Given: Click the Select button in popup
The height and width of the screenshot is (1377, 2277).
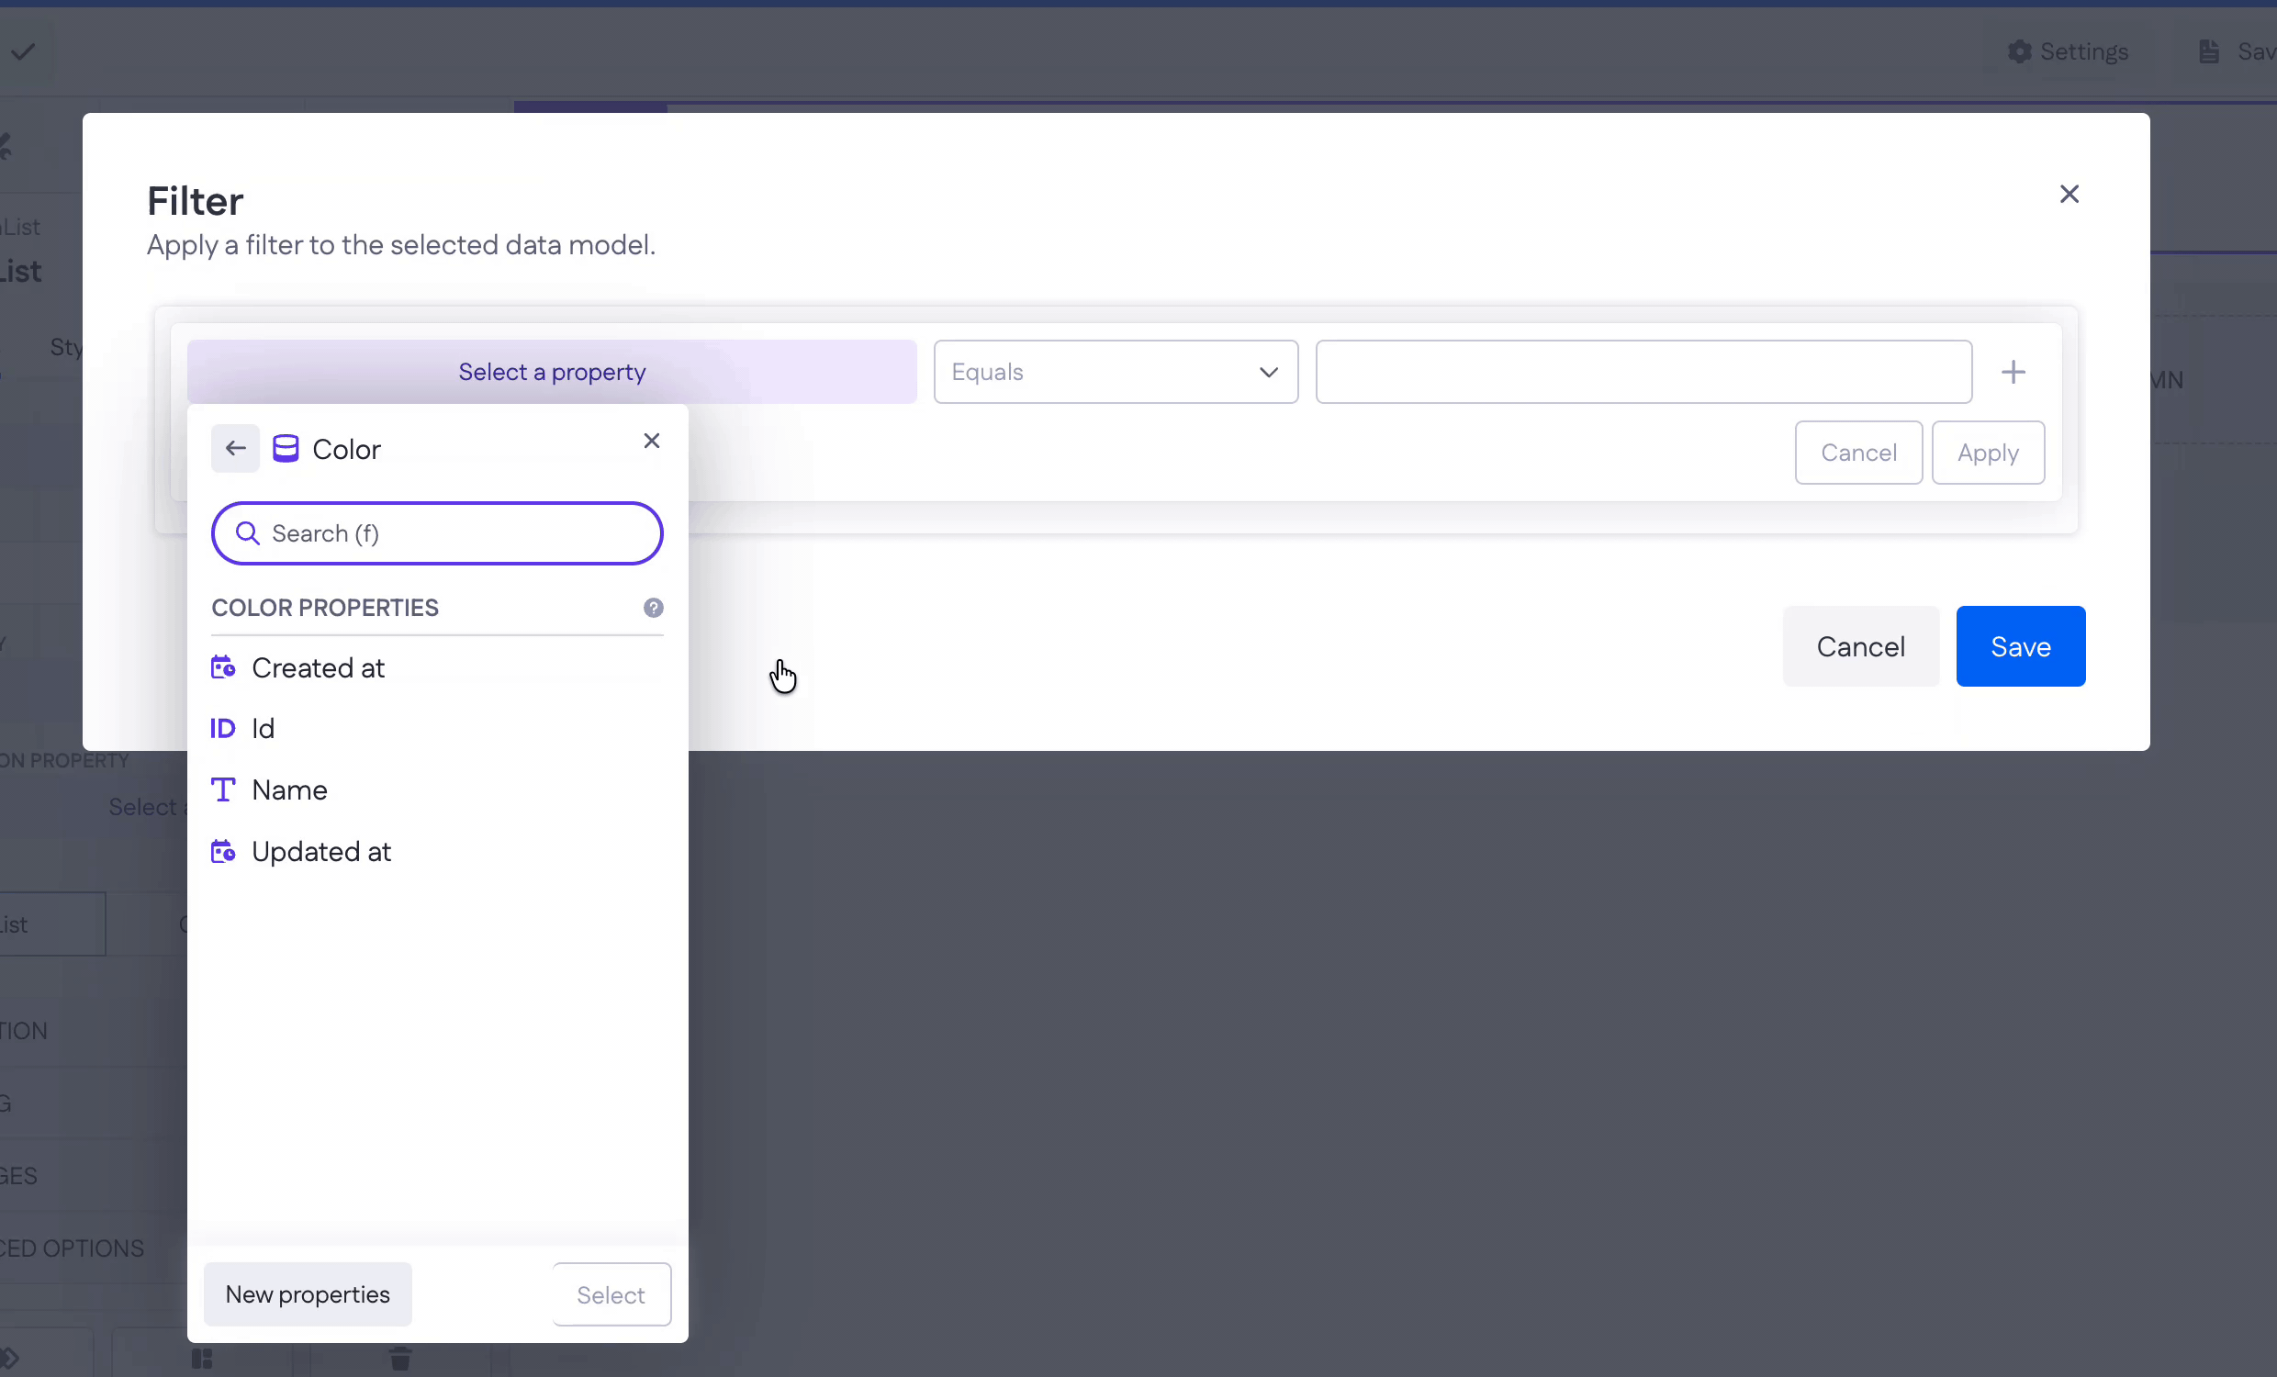Looking at the screenshot, I should point(611,1294).
